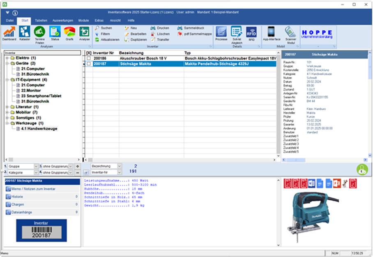Screen dimensions: 373x257
Task: Click Aktualisieren refresh in the ribbon
Action: 107,40
